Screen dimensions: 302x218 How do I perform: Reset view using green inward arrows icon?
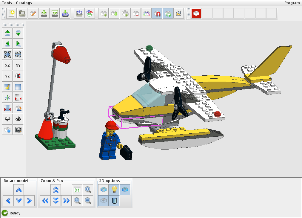pos(77,190)
